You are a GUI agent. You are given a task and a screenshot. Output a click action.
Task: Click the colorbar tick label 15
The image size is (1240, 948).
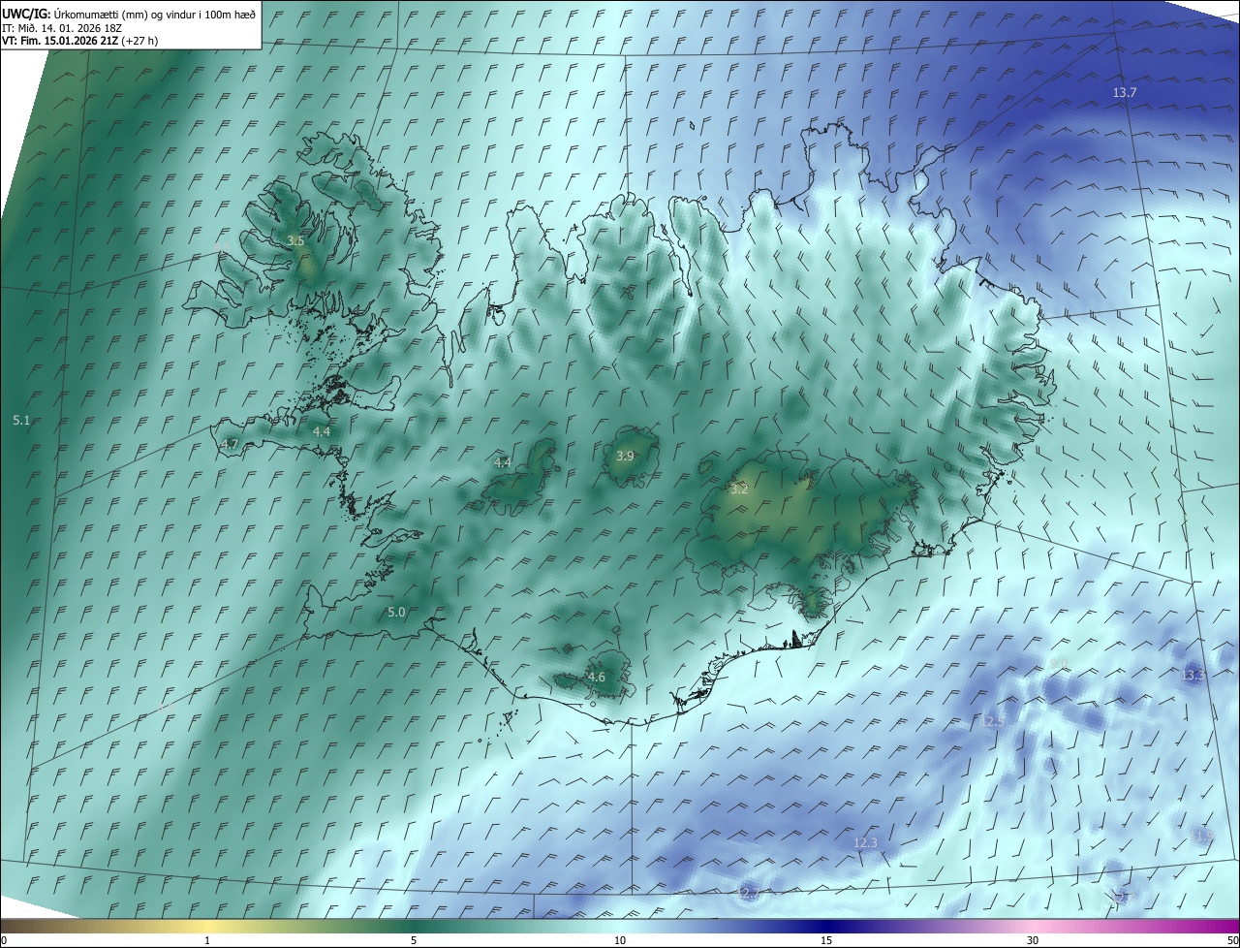tap(826, 940)
